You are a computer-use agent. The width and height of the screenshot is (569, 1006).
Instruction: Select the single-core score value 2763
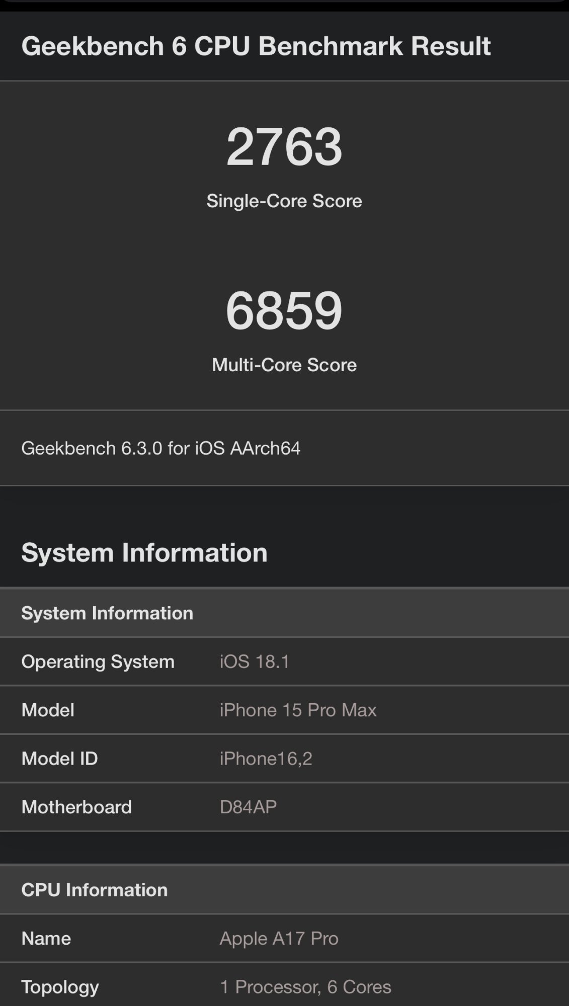pos(284,146)
